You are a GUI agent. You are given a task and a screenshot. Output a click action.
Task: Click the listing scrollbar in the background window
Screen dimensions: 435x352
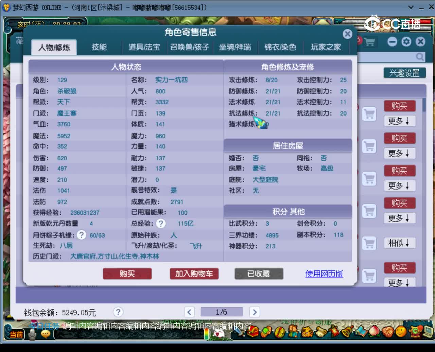(424, 105)
